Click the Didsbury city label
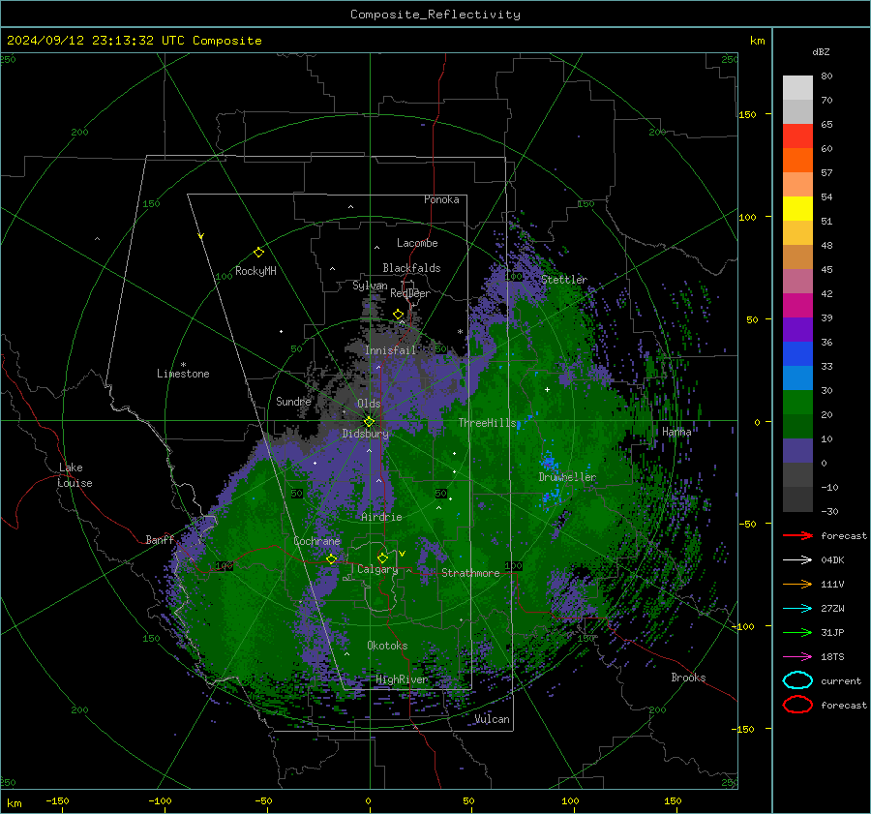Viewport: 871px width, 814px height. [x=365, y=434]
